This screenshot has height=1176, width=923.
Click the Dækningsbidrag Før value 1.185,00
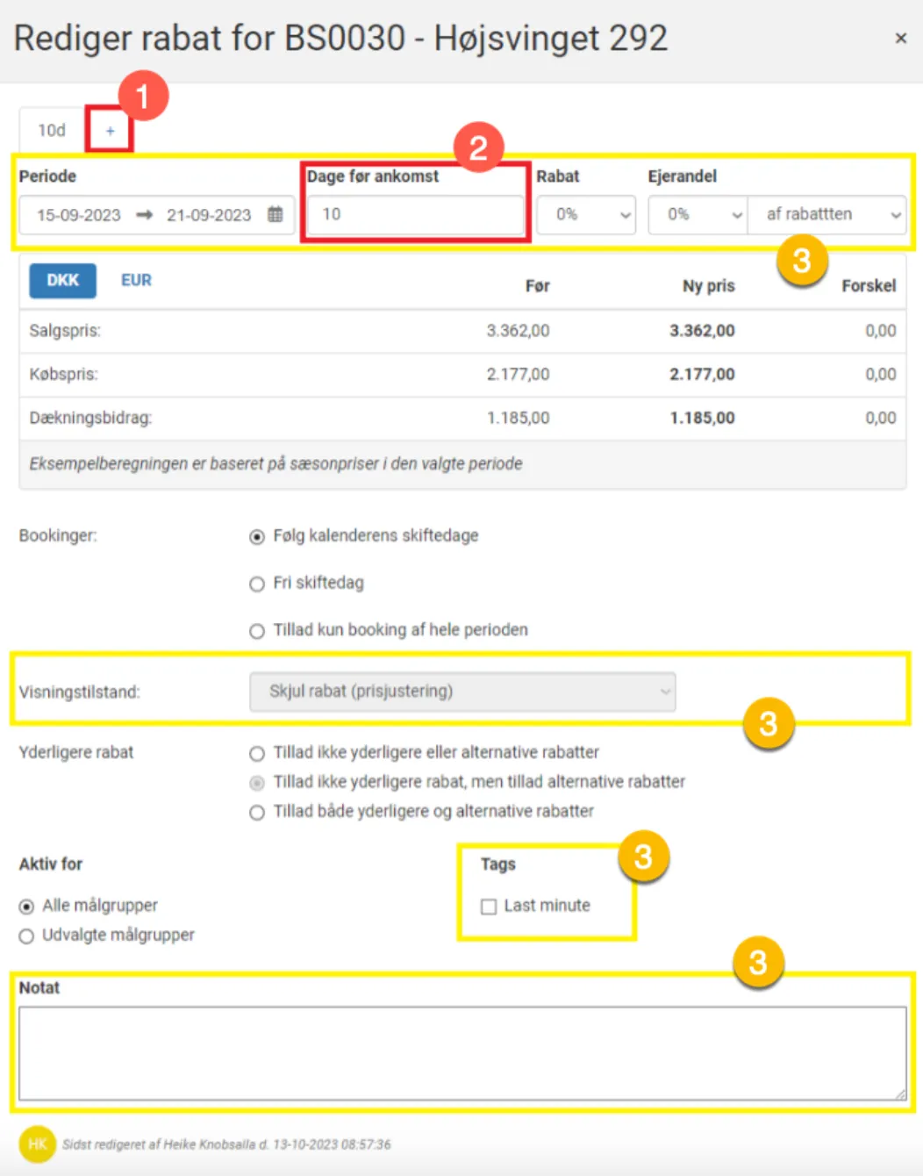[518, 419]
